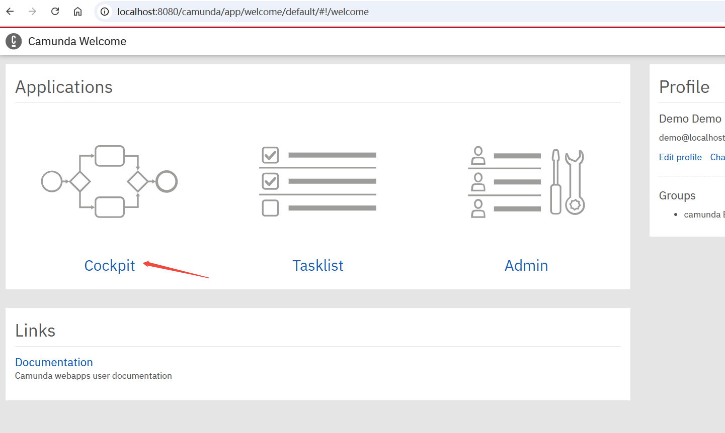725x433 pixels.
Task: Click the Profile heading
Action: 684,87
